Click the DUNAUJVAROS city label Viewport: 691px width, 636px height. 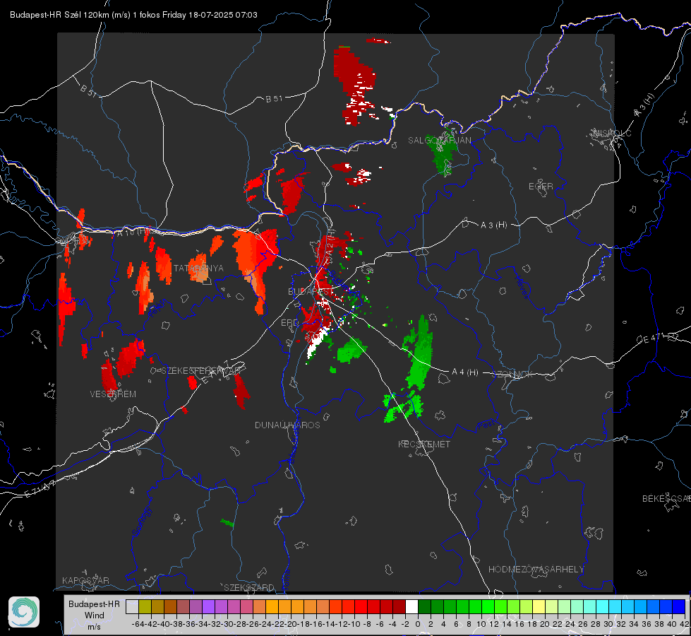coord(287,425)
